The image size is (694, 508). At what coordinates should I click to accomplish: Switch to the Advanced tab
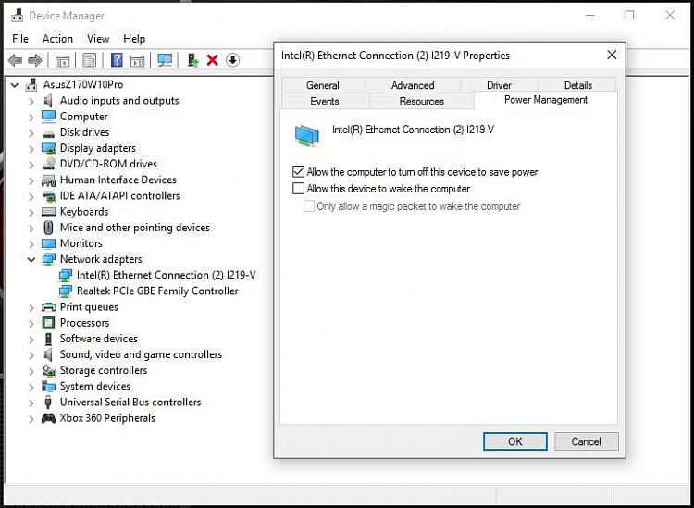click(x=413, y=85)
